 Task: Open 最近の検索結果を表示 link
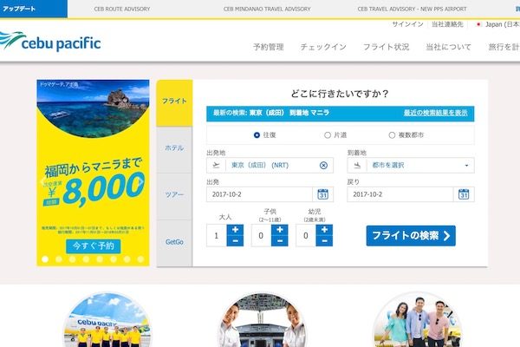tap(435, 113)
